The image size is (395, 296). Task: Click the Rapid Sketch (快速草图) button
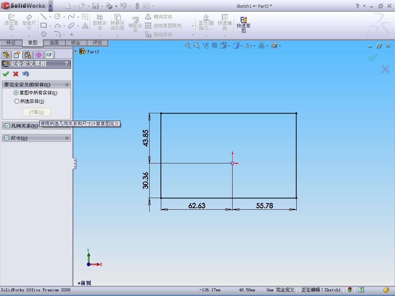(243, 25)
